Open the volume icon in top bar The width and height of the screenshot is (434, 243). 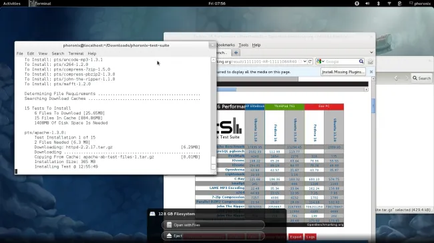(368, 3)
